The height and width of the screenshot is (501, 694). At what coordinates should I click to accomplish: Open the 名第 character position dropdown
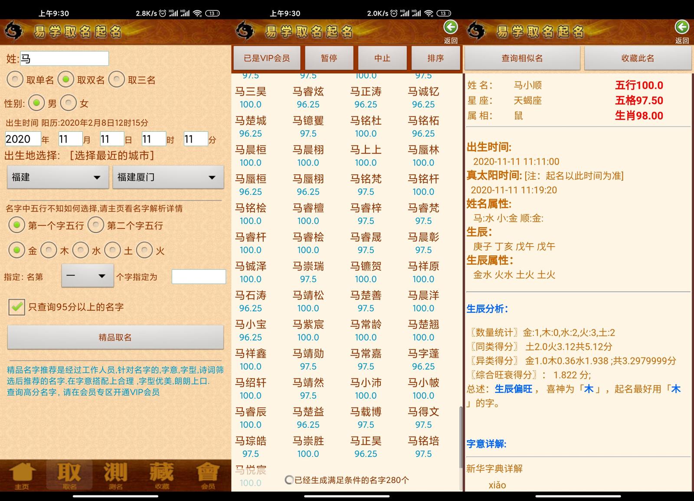tap(88, 276)
